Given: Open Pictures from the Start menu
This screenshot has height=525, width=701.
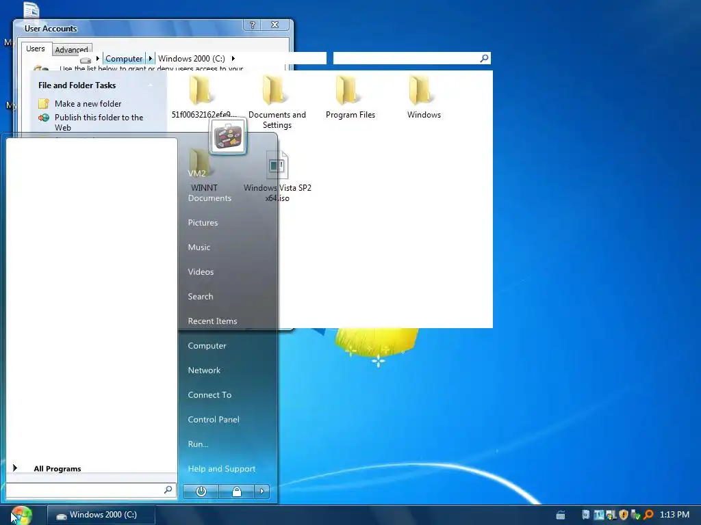Looking at the screenshot, I should pyautogui.click(x=203, y=223).
